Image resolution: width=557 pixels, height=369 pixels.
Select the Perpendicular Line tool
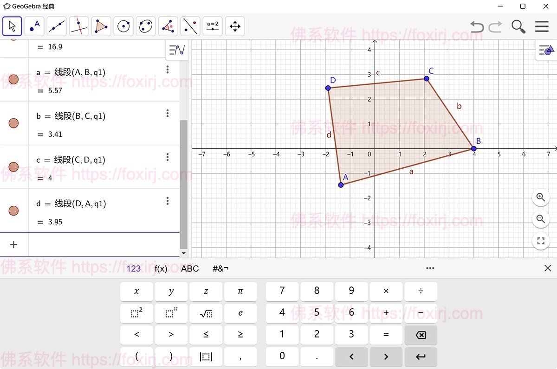tap(79, 26)
